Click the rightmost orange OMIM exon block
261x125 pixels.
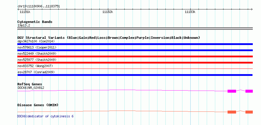[249, 112]
